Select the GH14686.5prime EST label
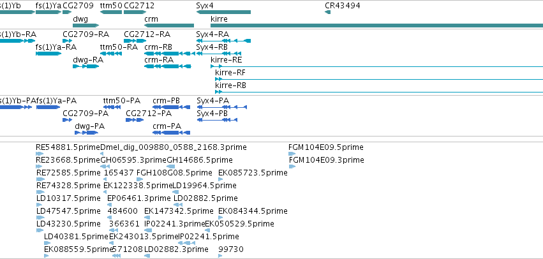The height and width of the screenshot is (259, 543). tap(200, 160)
